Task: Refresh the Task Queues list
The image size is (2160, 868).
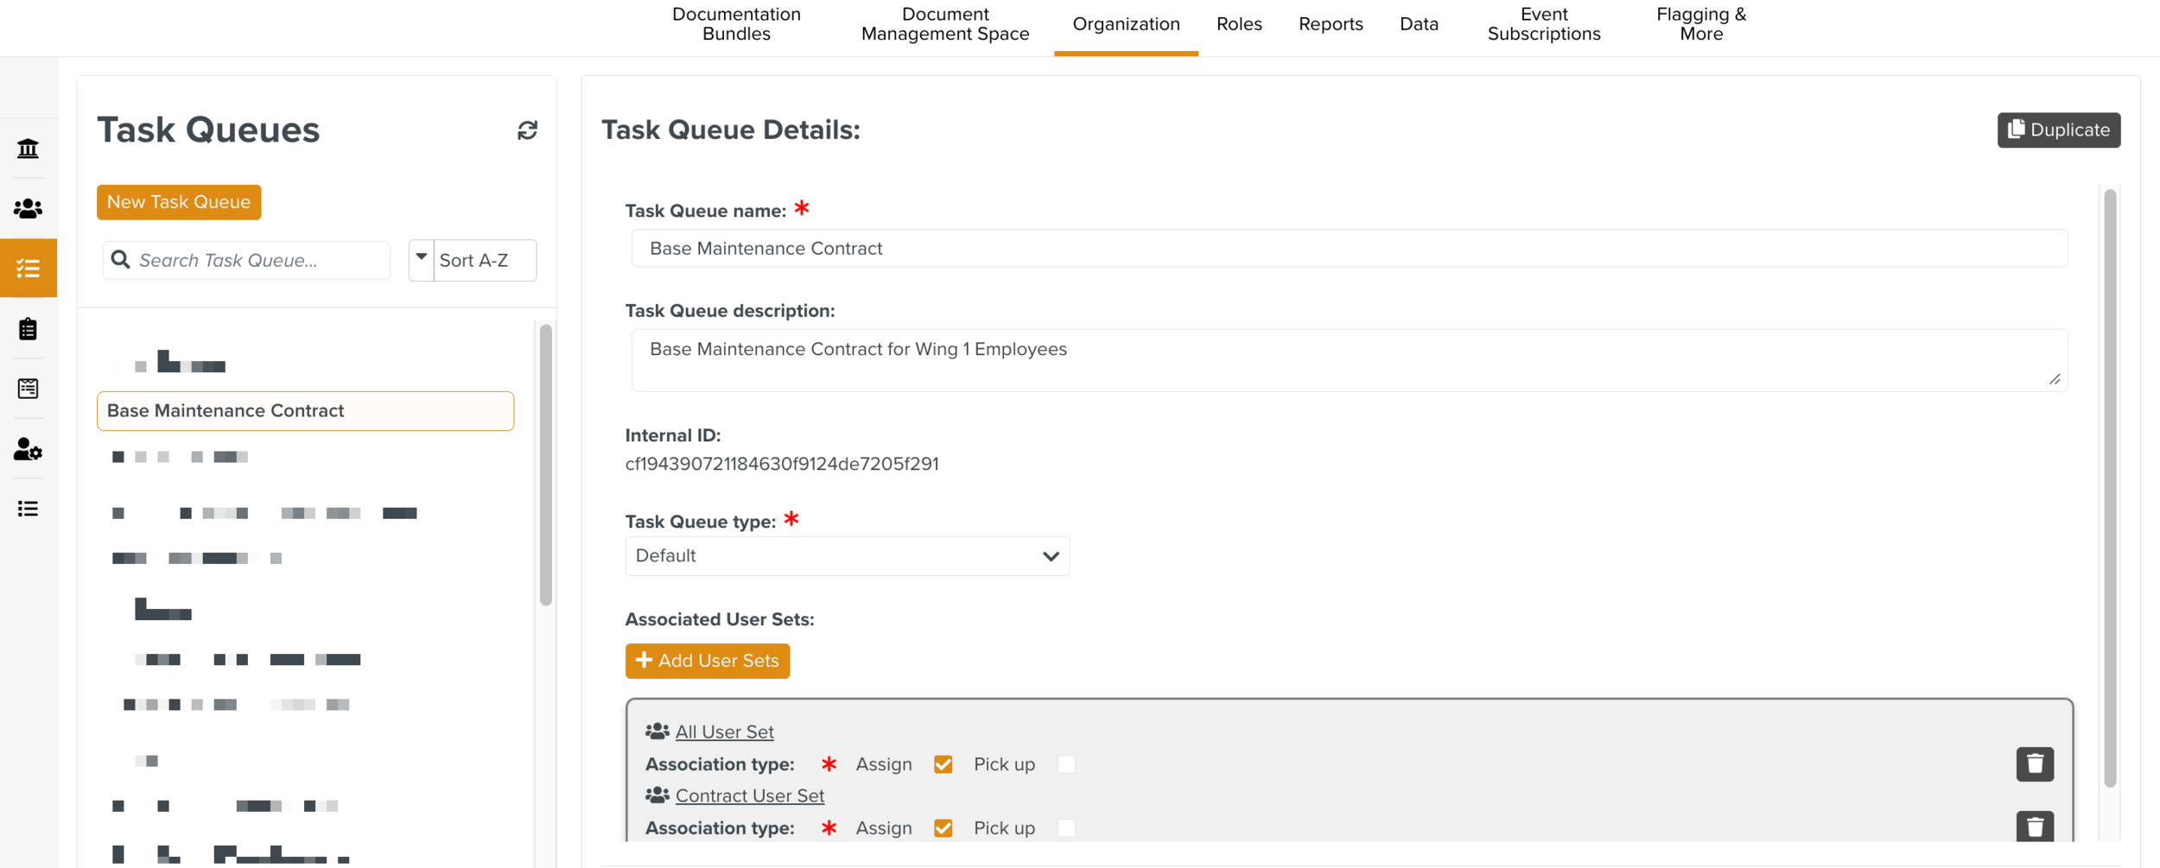Action: pos(527,130)
